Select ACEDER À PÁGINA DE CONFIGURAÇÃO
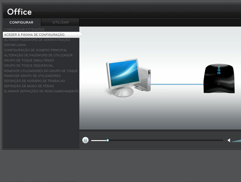The image size is (241, 182). click(x=41, y=35)
